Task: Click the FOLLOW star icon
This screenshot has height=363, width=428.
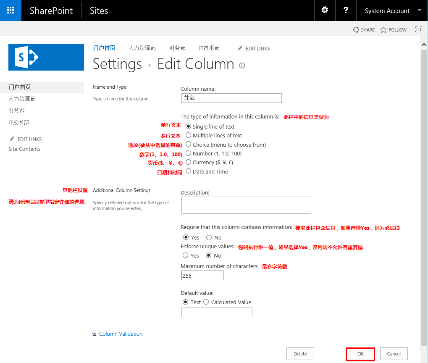Action: point(393,30)
